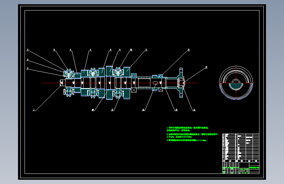
Task: Click callout number 15 below the shaft
Action: [177, 110]
